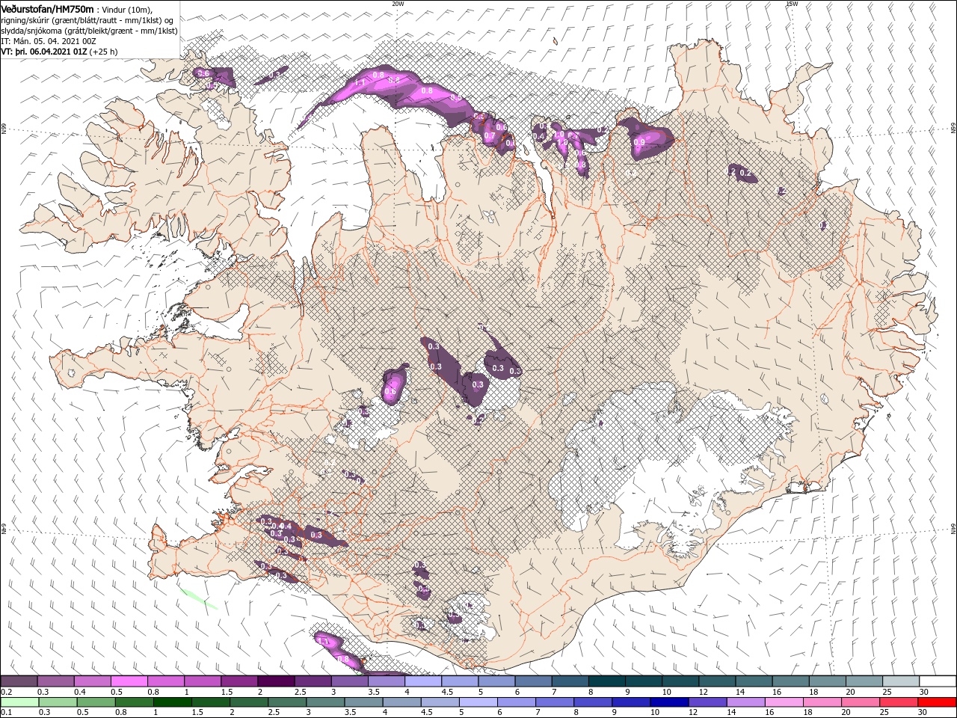The height and width of the screenshot is (718, 957).
Task: Click the bright red 30 swatch, lower legend row
Action: [x=937, y=702]
